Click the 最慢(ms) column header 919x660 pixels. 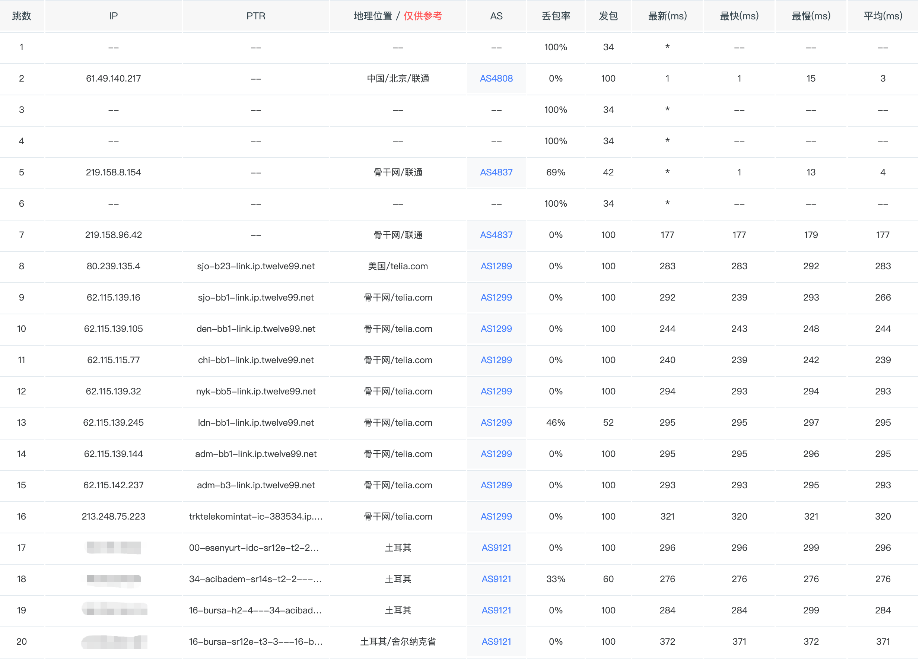point(811,16)
